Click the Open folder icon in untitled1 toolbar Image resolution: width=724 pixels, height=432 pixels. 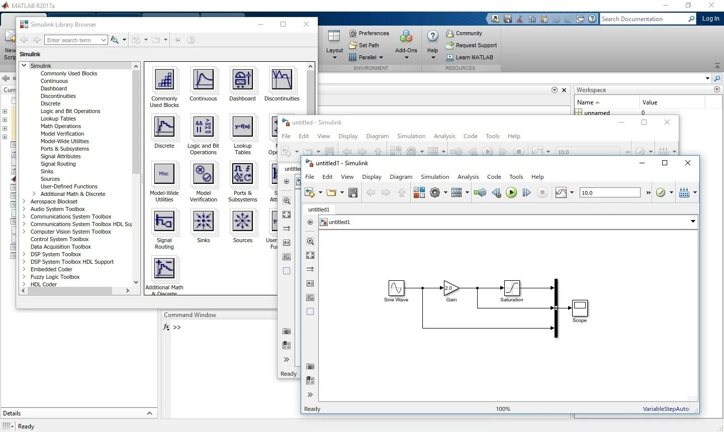(331, 192)
